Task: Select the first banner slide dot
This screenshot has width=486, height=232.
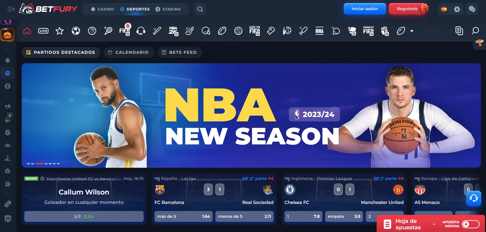Action: tap(28, 164)
